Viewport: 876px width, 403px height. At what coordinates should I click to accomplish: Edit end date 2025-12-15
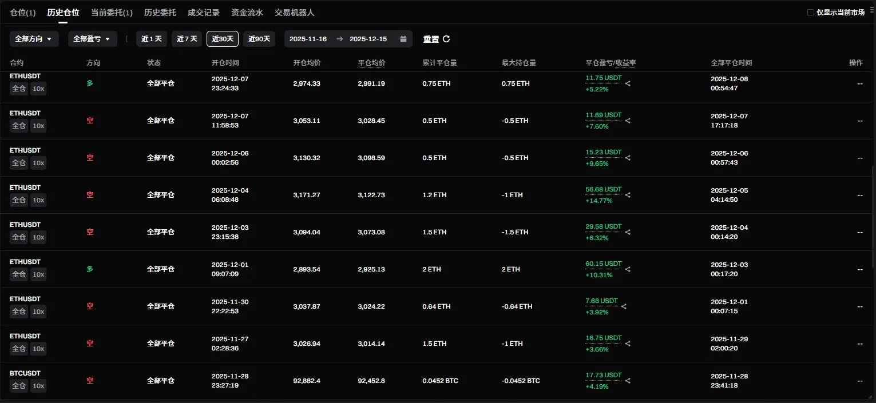(368, 39)
